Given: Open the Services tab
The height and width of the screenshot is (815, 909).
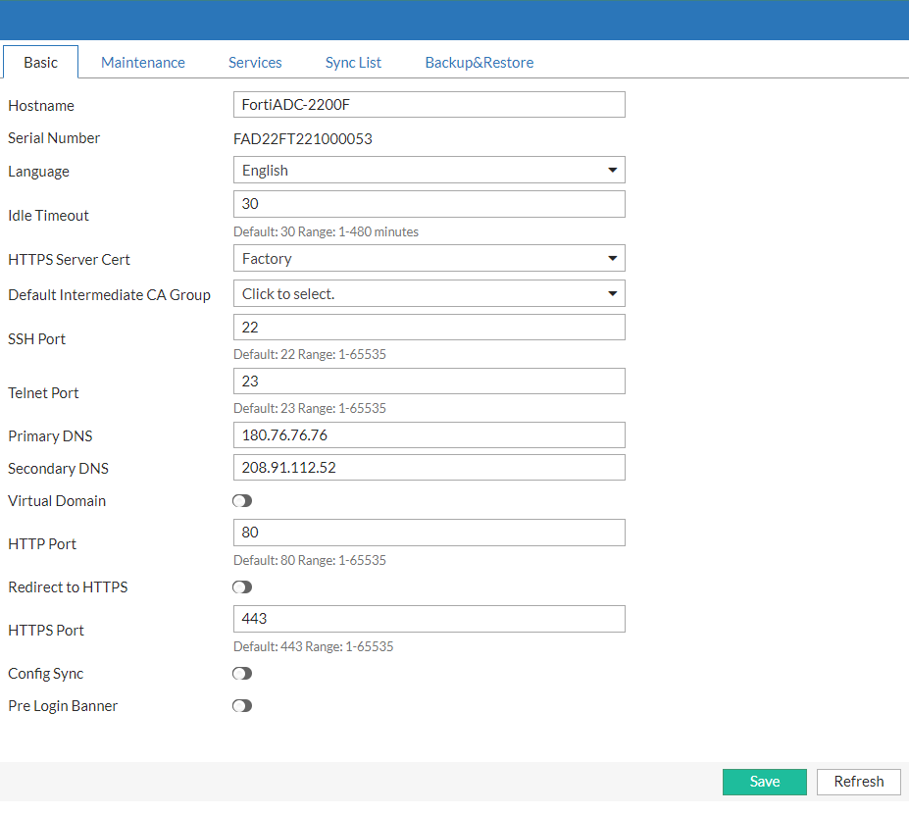Looking at the screenshot, I should (x=254, y=62).
